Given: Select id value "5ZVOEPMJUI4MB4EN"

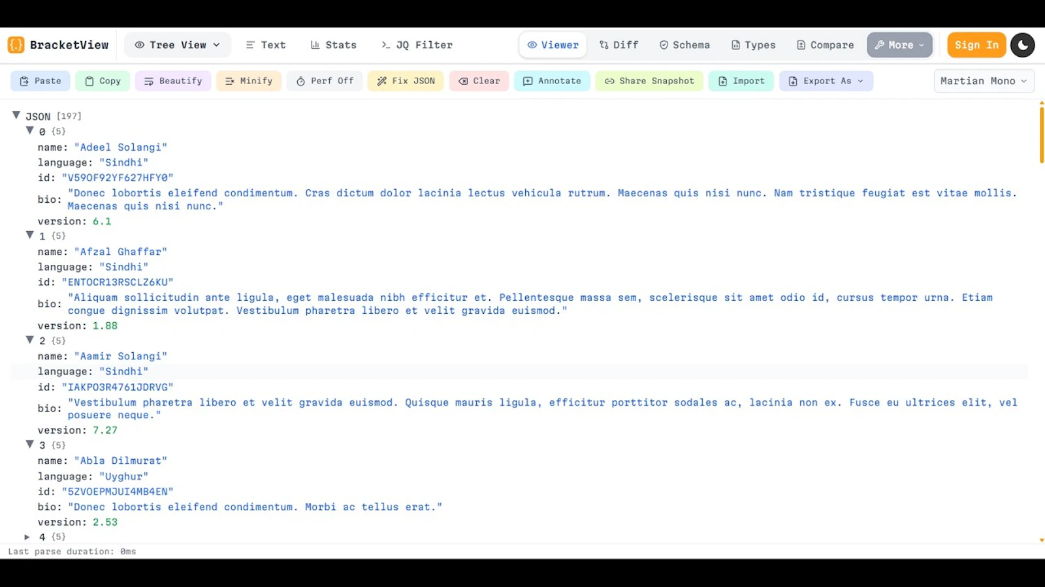Looking at the screenshot, I should pyautogui.click(x=118, y=492).
